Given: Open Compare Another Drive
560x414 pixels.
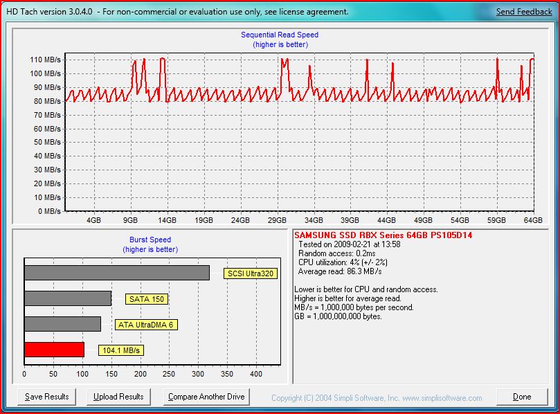Looking at the screenshot, I should [207, 397].
